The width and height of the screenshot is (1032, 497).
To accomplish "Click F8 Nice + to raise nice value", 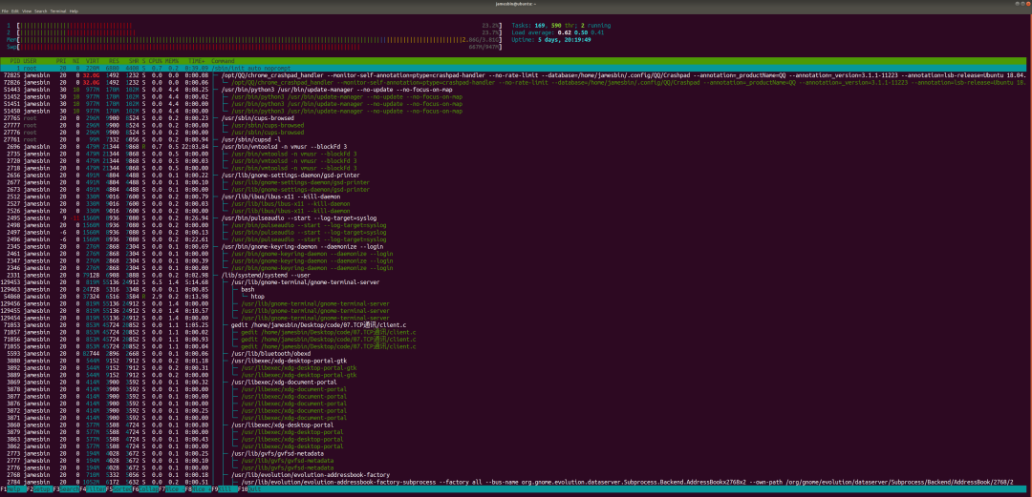I will tap(198, 489).
